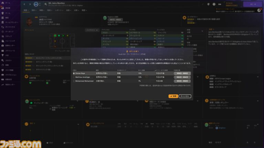The image size is (264, 148).
Task: Select the Matthias Amslinger radio button
Action: pyautogui.click(x=74, y=77)
